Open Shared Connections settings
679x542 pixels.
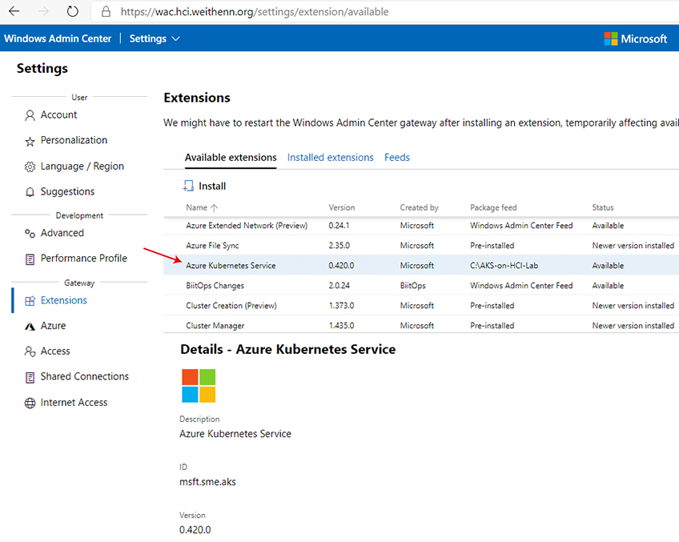(x=84, y=376)
